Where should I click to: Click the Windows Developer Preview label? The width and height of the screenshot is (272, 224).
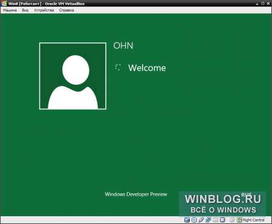click(x=136, y=194)
